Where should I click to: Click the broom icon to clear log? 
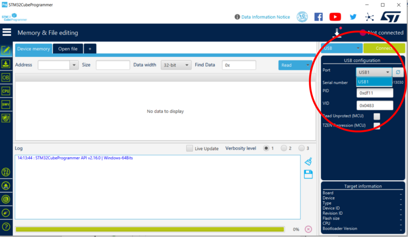[308, 161]
